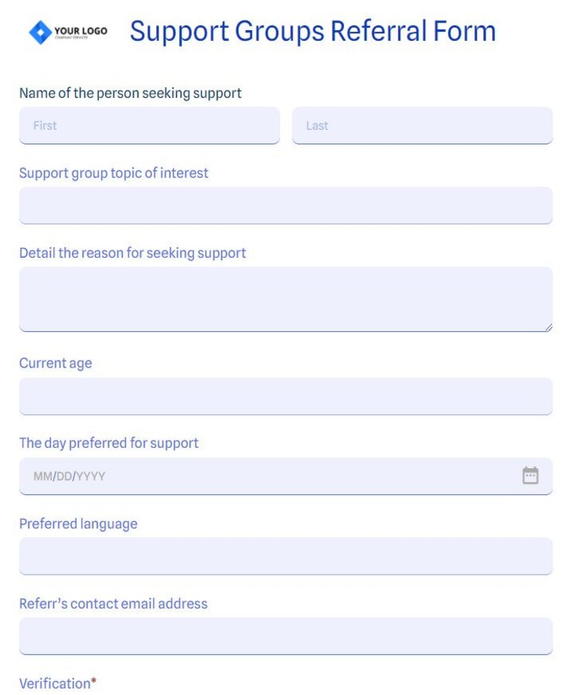572x695 pixels.
Task: Click the Support Groups Referral Form title
Action: (312, 31)
